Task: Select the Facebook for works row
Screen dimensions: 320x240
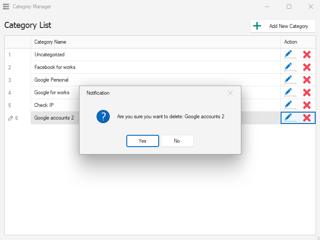Action: pyautogui.click(x=55, y=67)
